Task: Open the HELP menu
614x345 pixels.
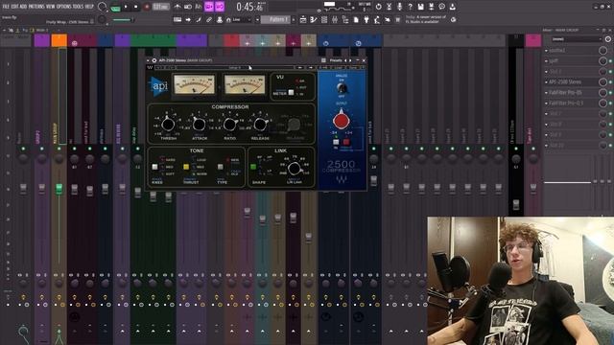Action: pos(89,7)
